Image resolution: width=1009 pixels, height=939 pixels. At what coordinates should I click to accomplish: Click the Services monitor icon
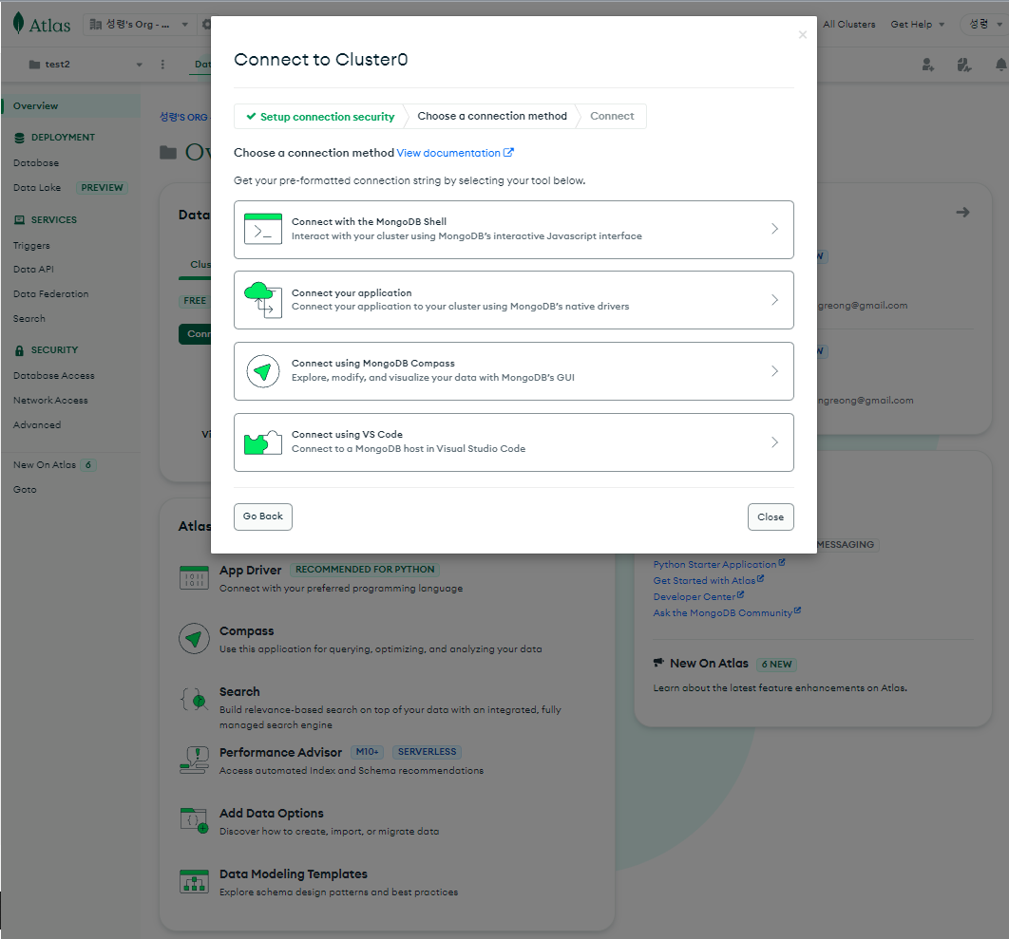click(x=19, y=220)
